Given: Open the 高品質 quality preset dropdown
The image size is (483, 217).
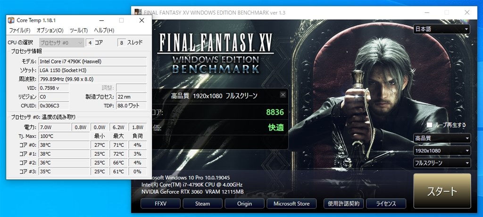Looking at the screenshot, I should (x=441, y=138).
